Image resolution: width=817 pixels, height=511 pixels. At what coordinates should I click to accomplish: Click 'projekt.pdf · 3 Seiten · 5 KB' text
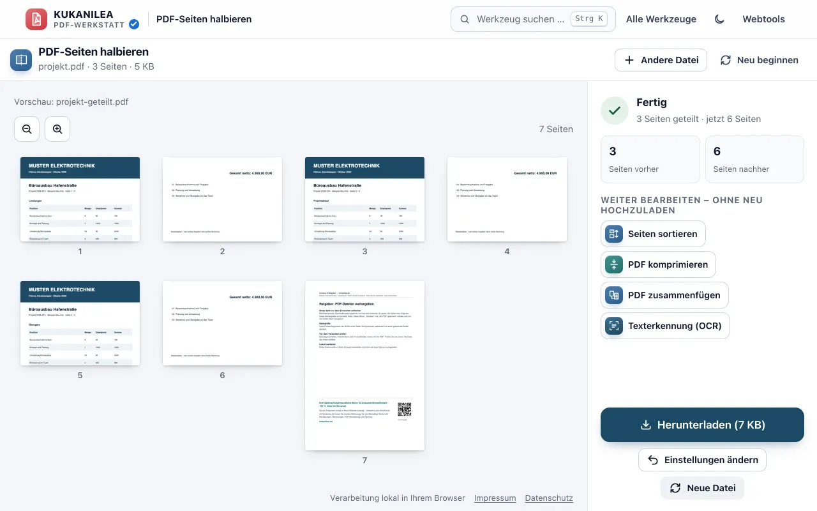(96, 66)
